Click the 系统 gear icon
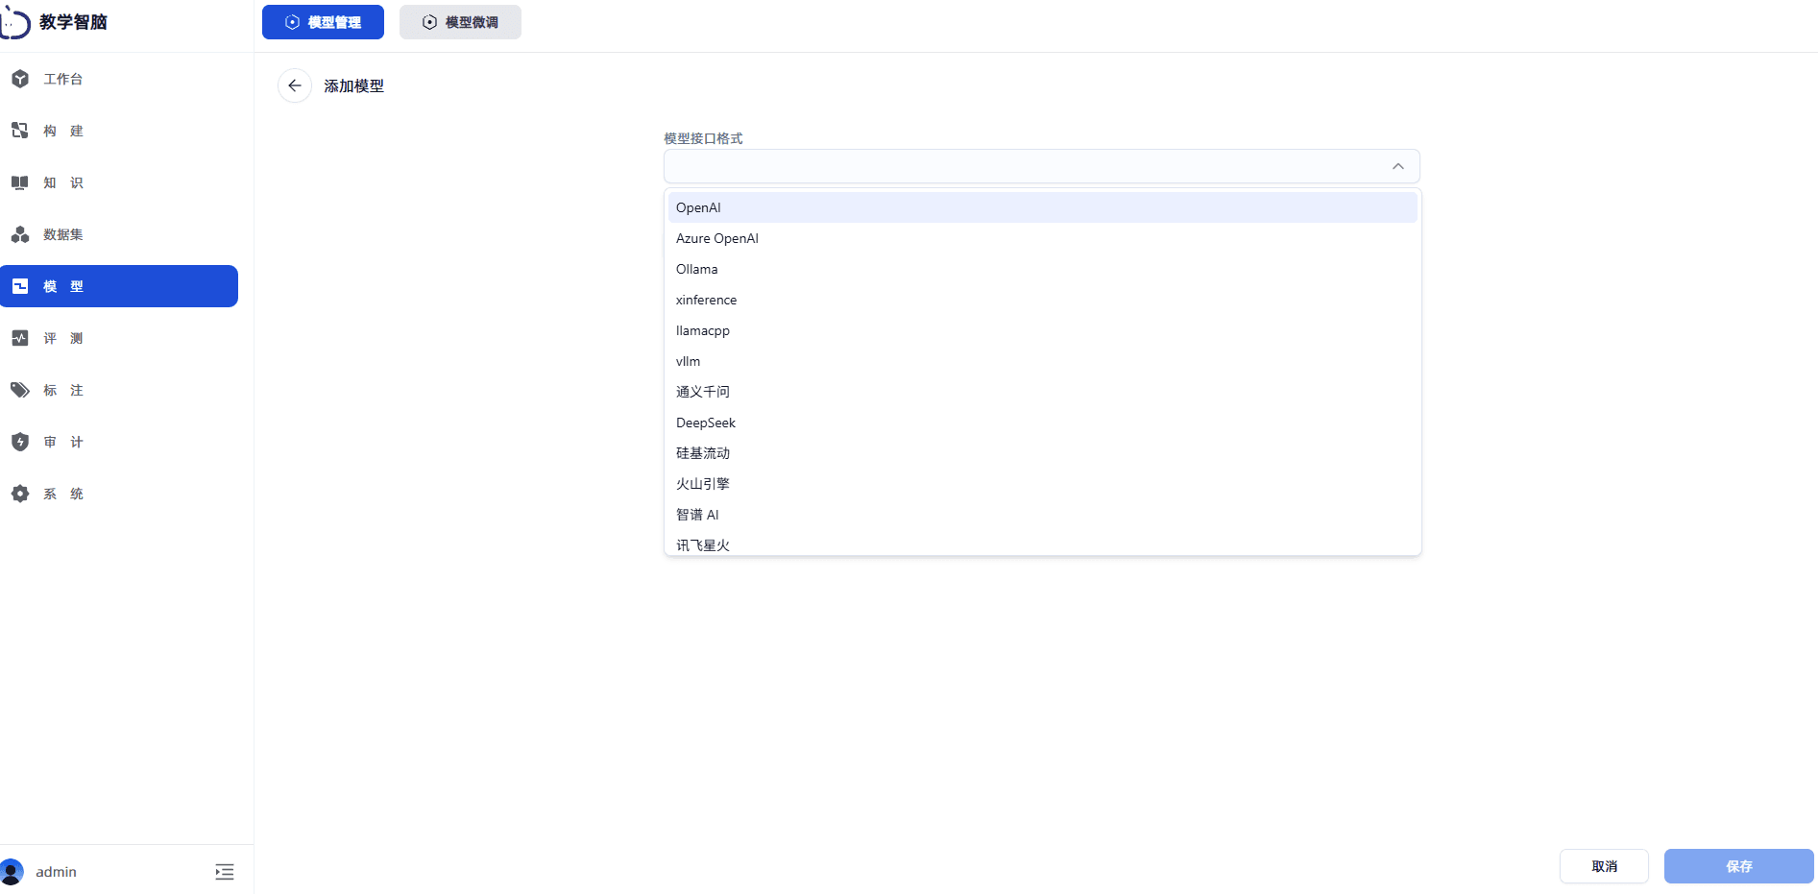 (x=20, y=494)
